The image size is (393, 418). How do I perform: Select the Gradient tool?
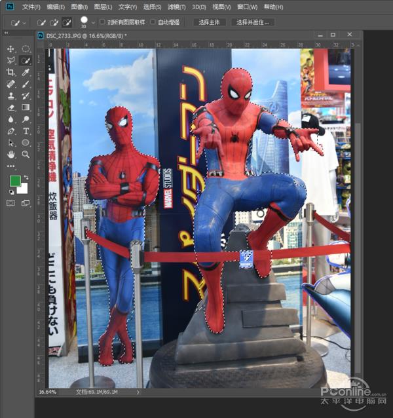pos(26,107)
